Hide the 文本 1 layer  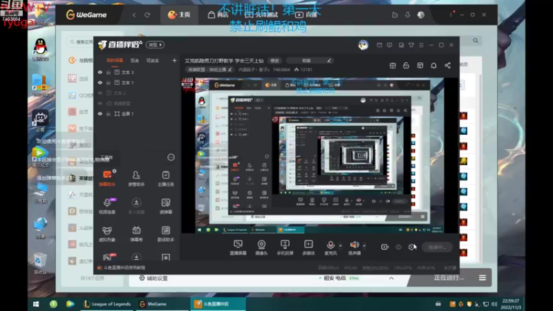pyautogui.click(x=100, y=82)
